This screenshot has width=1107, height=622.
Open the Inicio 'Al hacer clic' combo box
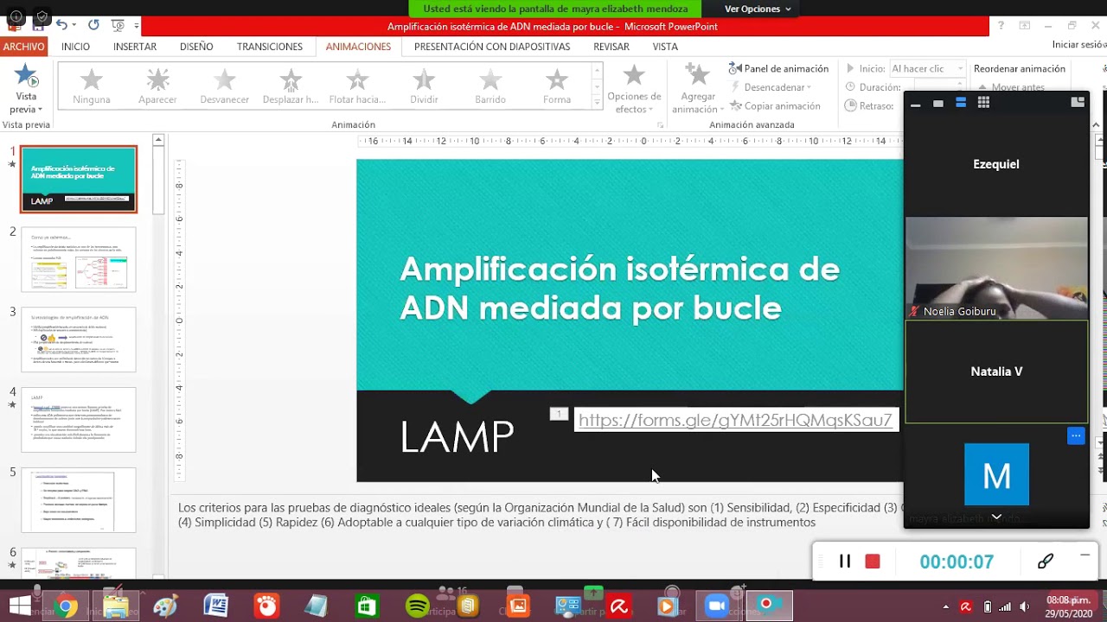[x=928, y=68]
